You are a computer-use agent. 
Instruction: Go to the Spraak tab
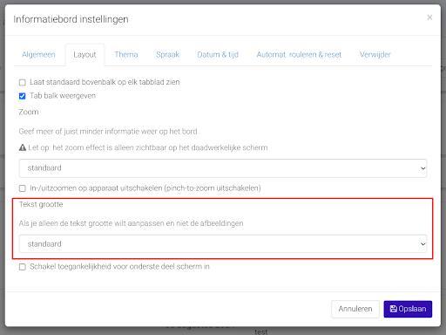point(167,55)
